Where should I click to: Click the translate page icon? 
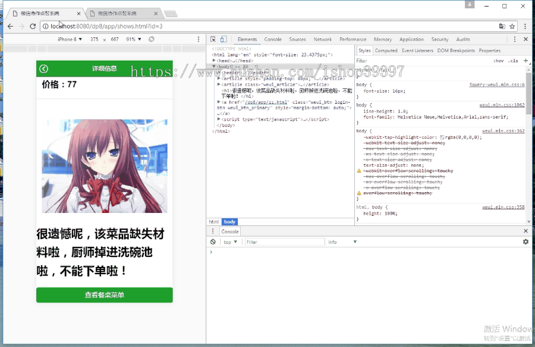(502, 26)
